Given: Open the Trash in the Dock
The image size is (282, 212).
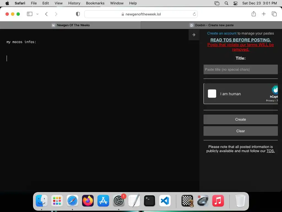Looking at the screenshot, I should (240, 201).
